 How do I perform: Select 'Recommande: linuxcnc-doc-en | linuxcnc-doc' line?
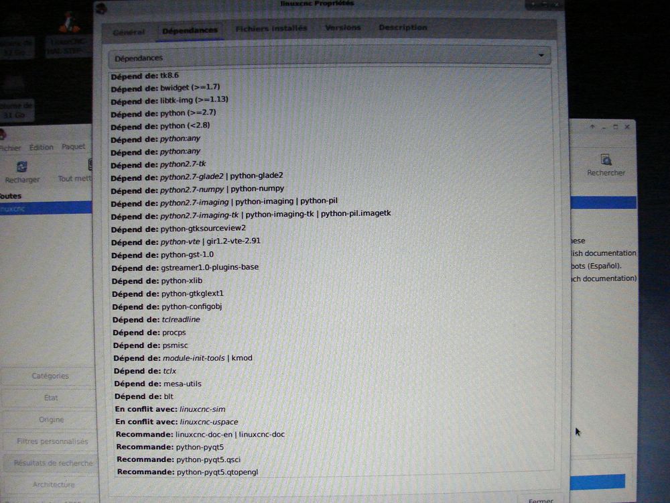[x=200, y=435]
